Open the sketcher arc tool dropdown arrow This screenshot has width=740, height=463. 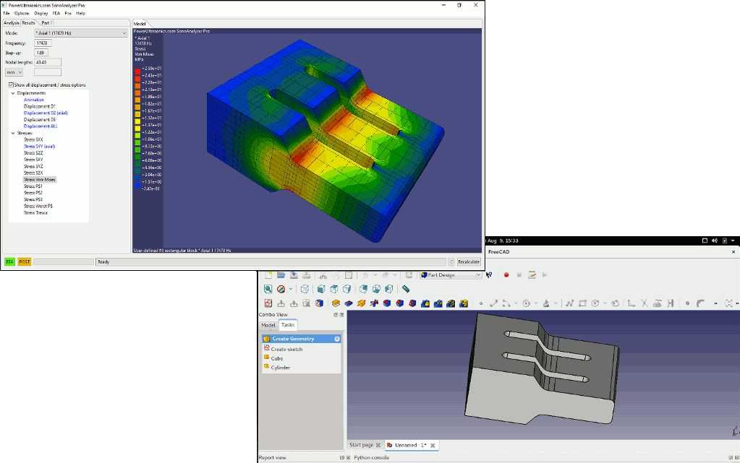[x=516, y=303]
